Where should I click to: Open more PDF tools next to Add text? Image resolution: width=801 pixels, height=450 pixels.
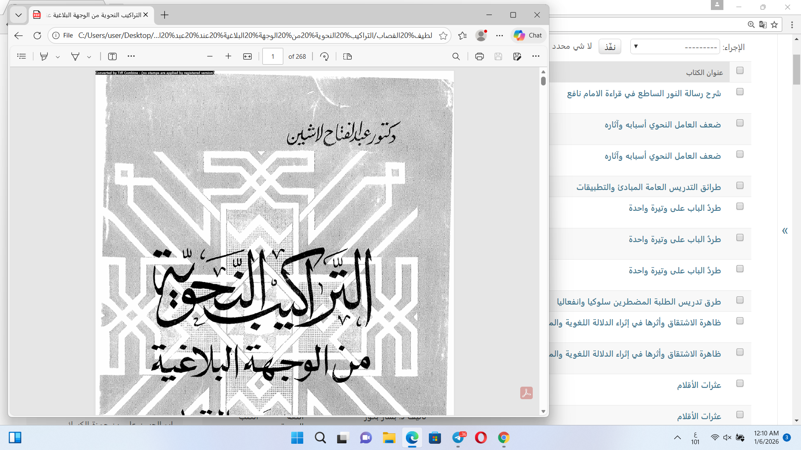[x=131, y=56]
